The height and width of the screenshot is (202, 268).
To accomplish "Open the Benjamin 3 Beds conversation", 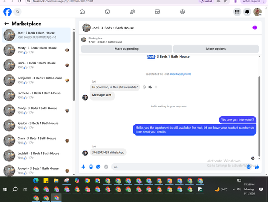I will 36,80.
